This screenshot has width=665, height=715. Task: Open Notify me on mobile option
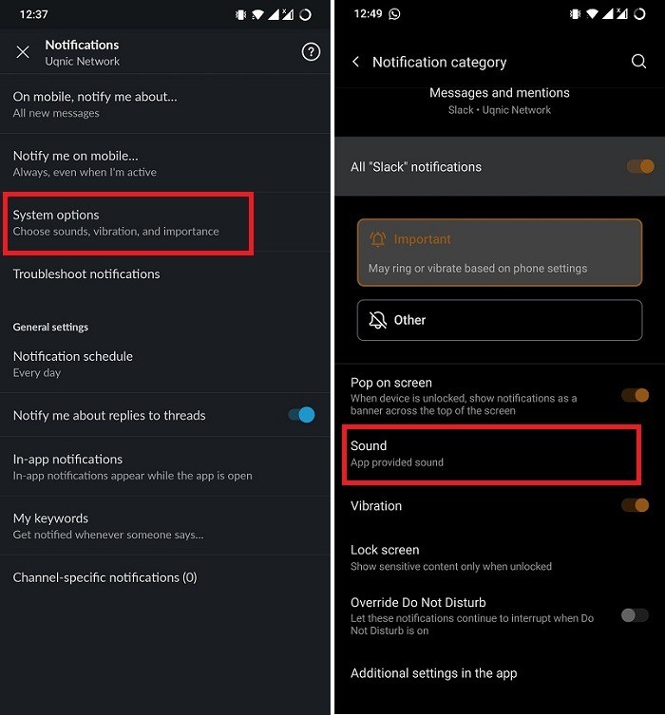[165, 163]
